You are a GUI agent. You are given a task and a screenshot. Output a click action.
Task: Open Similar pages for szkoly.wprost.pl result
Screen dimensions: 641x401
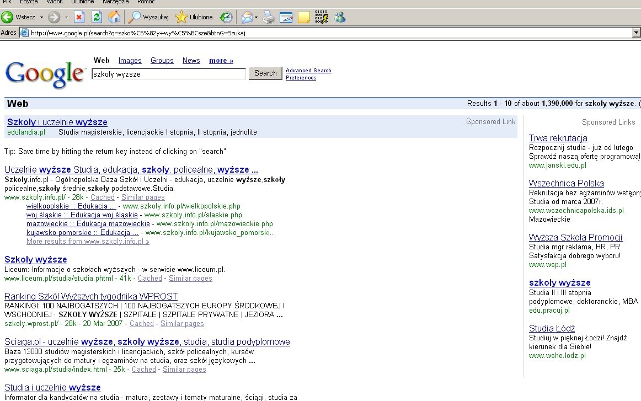click(x=182, y=323)
